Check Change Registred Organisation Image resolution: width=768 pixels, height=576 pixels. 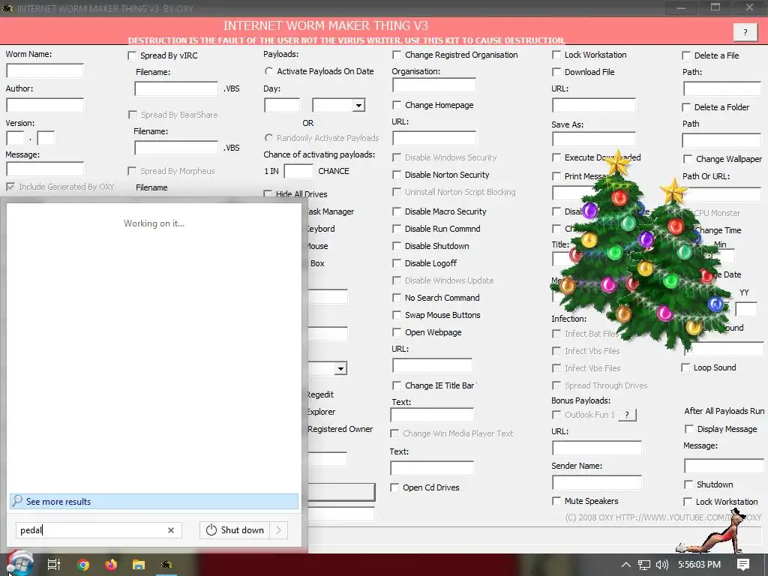(x=397, y=55)
